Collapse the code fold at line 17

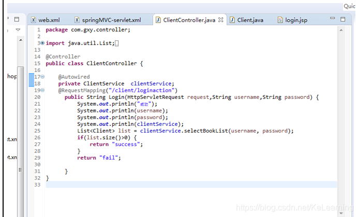tap(42, 77)
